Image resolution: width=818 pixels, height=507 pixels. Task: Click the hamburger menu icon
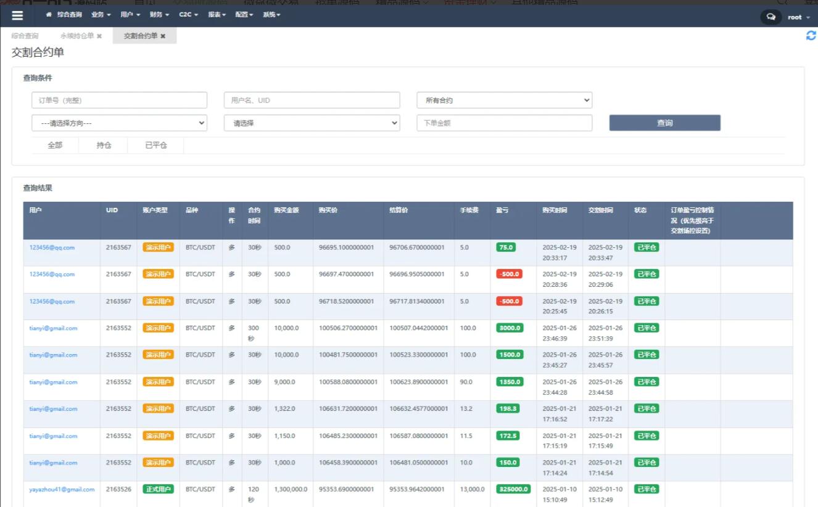17,16
